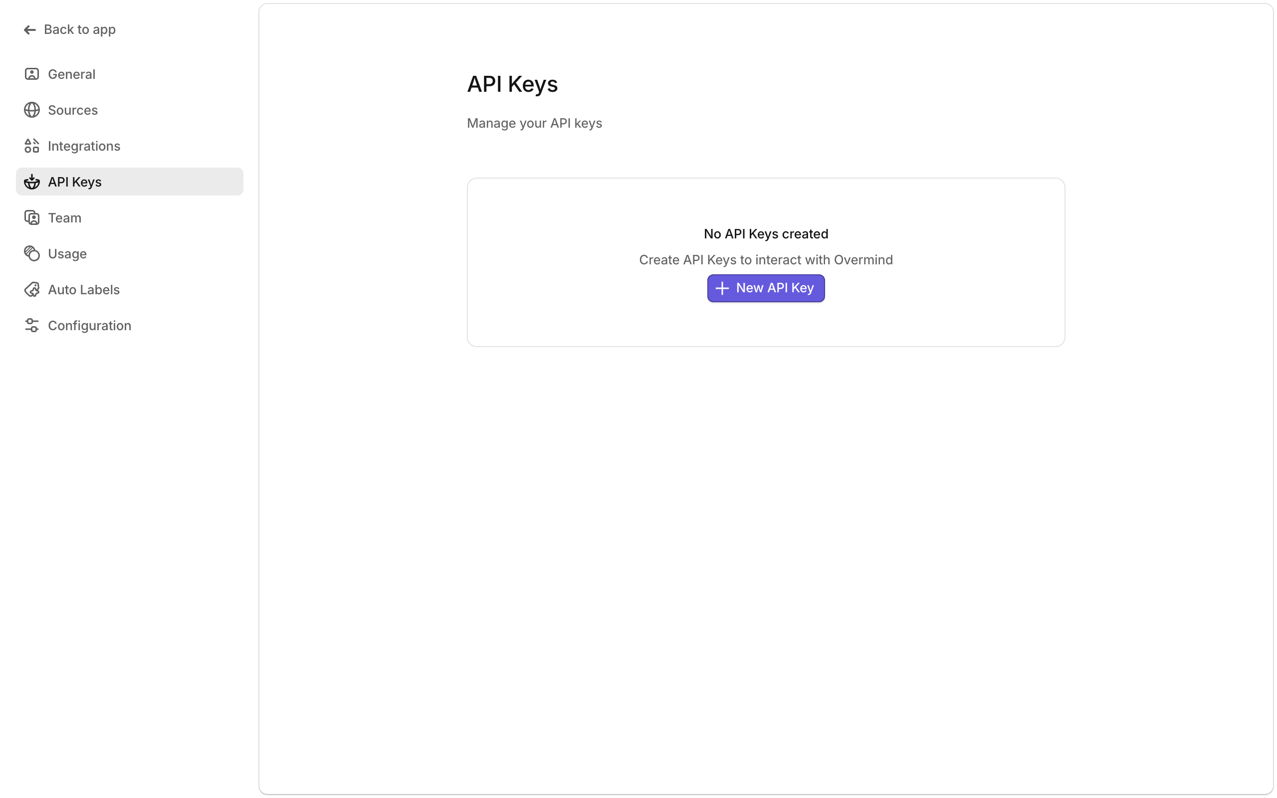Navigate to Auto Labels settings
This screenshot has height=798, width=1277.
pyautogui.click(x=83, y=289)
